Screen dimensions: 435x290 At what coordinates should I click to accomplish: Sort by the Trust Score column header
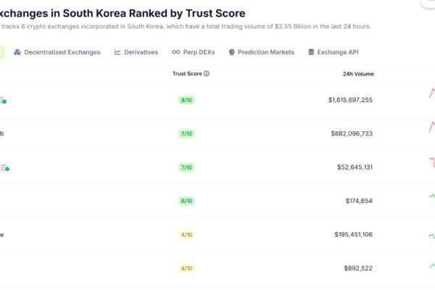coord(187,74)
